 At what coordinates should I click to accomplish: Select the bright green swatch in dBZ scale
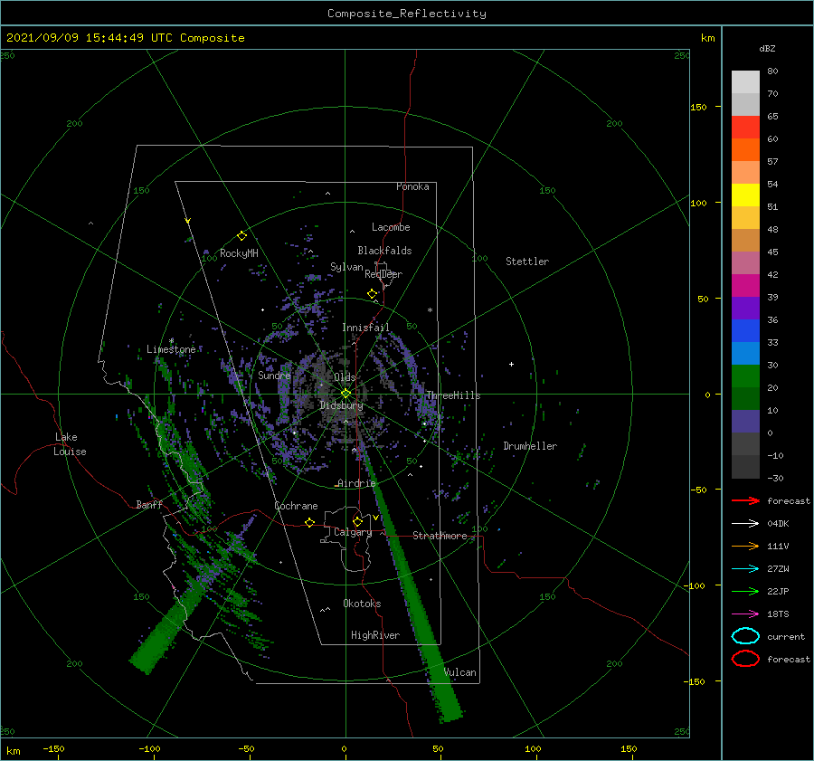pos(745,376)
